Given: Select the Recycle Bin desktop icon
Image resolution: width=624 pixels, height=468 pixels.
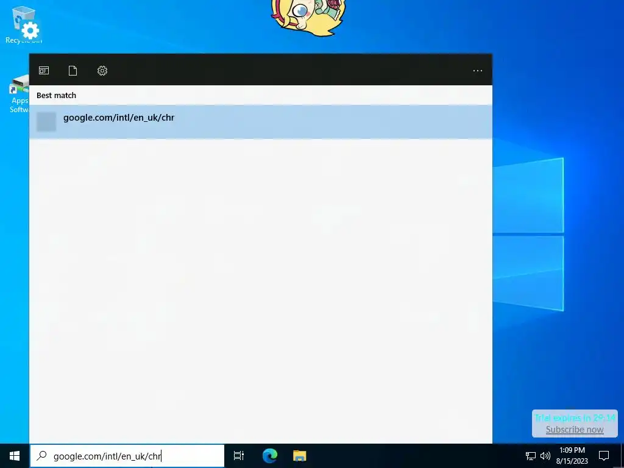Looking at the screenshot, I should (x=24, y=24).
